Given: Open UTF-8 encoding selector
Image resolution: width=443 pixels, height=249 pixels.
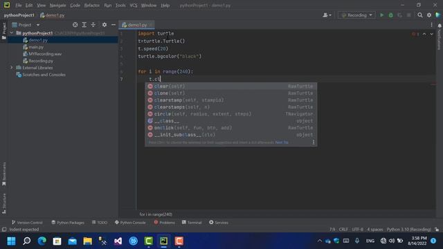Looking at the screenshot, I should [358, 230].
